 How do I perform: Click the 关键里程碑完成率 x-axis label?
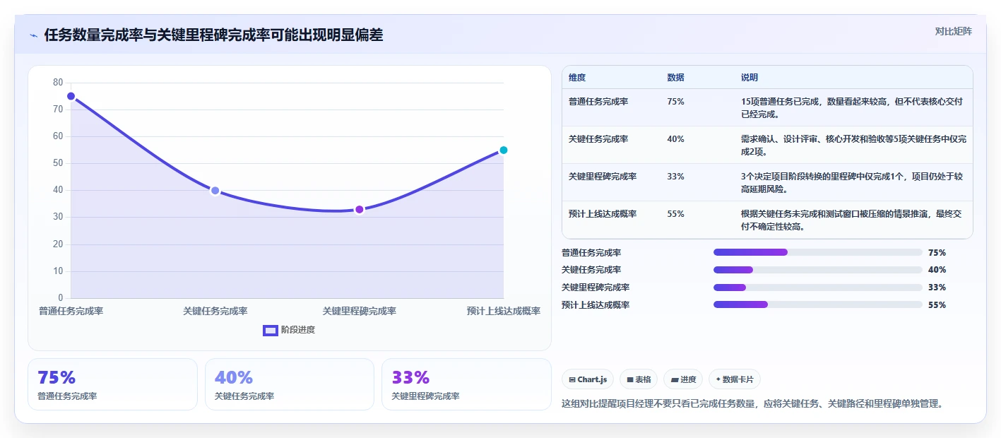(360, 311)
